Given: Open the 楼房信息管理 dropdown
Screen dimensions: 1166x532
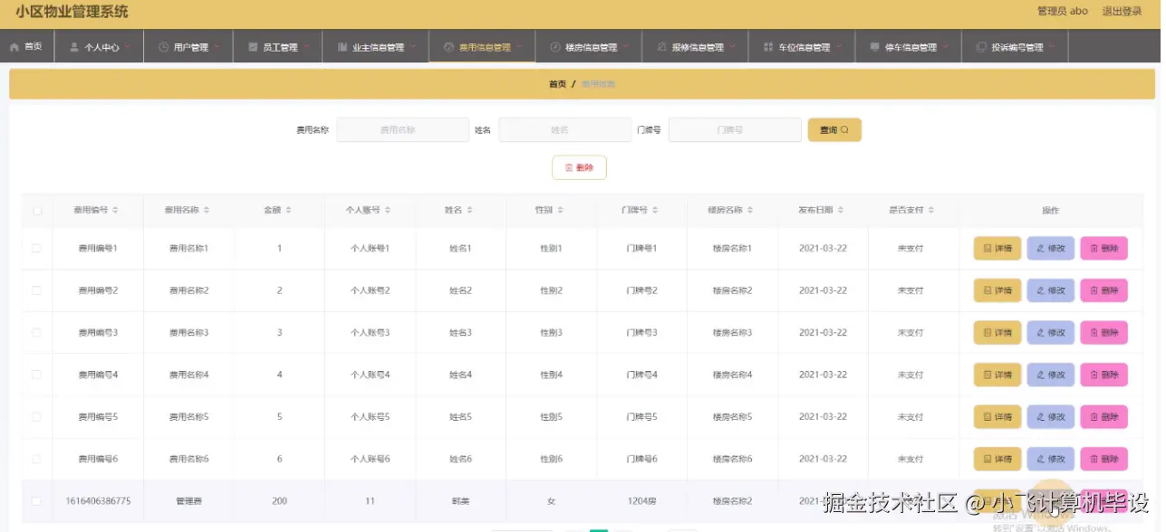Looking at the screenshot, I should pyautogui.click(x=589, y=47).
